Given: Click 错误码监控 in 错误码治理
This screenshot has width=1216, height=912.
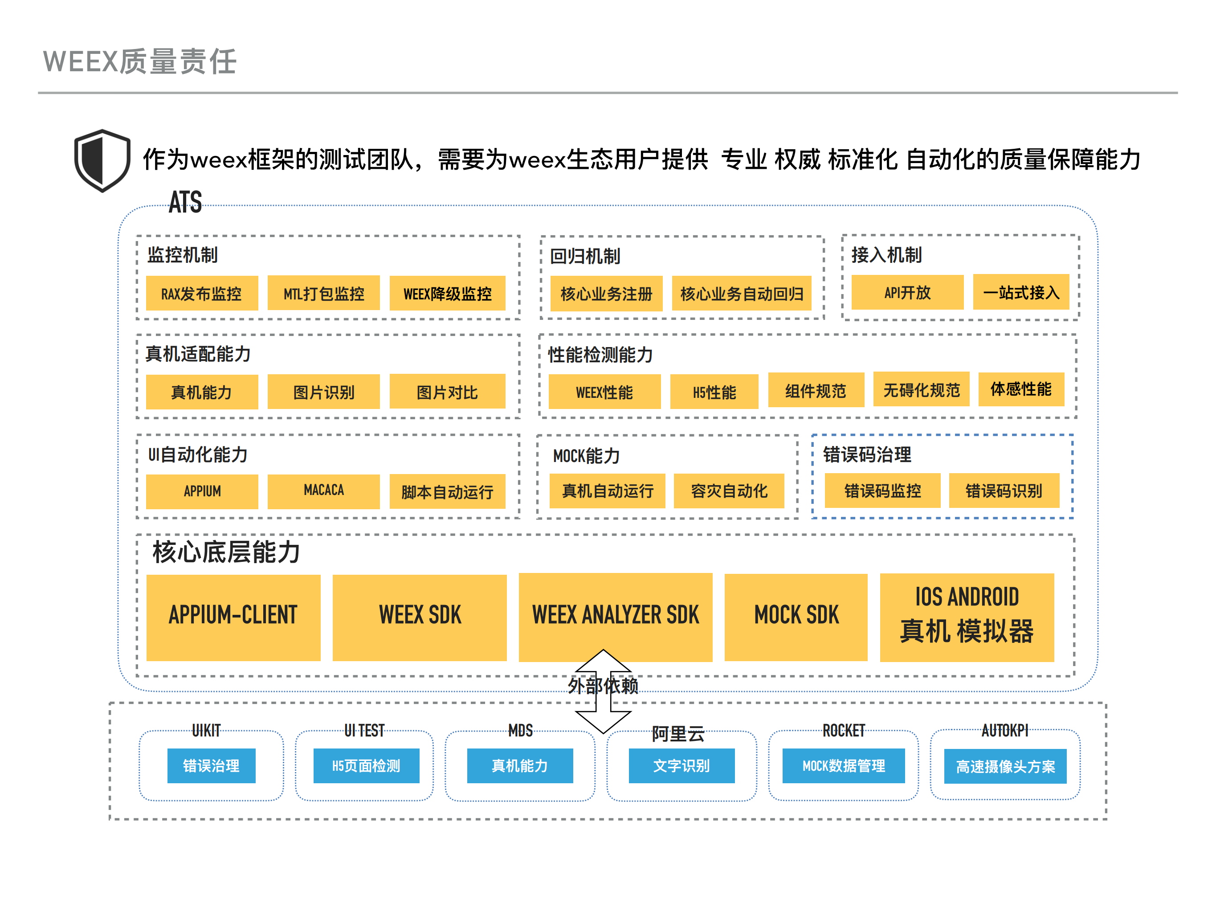Looking at the screenshot, I should point(882,491).
